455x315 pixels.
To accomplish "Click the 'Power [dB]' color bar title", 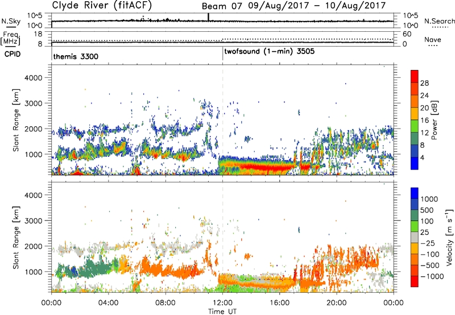I will coord(434,120).
